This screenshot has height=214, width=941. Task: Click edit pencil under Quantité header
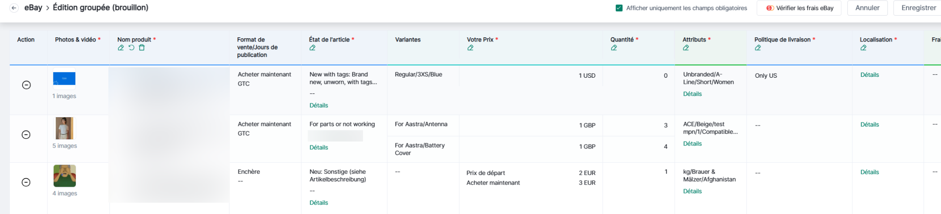pos(614,48)
